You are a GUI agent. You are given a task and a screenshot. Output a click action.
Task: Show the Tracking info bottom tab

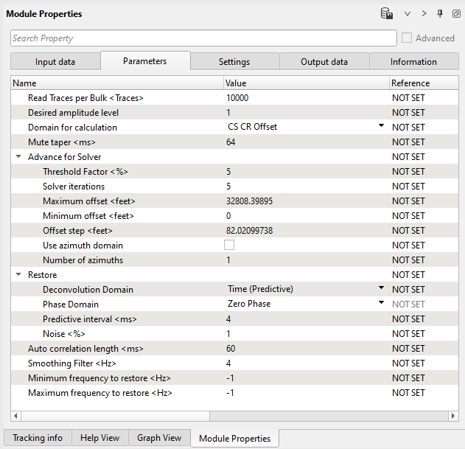coord(38,438)
